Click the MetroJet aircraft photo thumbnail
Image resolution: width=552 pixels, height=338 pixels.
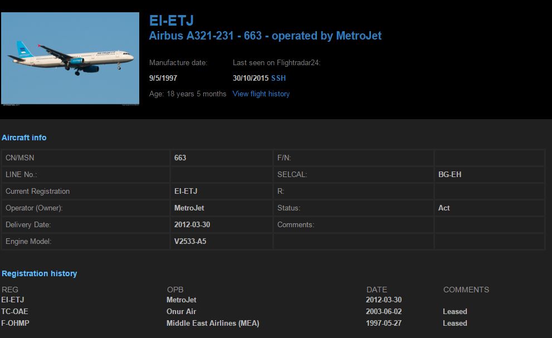click(x=70, y=58)
